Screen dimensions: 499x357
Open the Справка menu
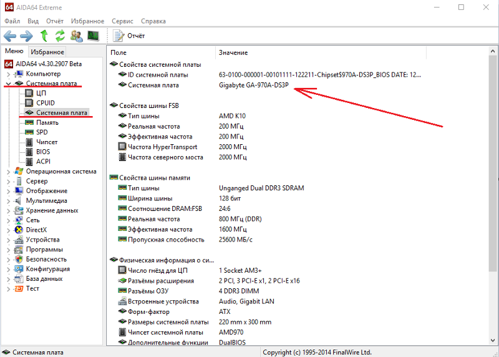[x=153, y=21]
